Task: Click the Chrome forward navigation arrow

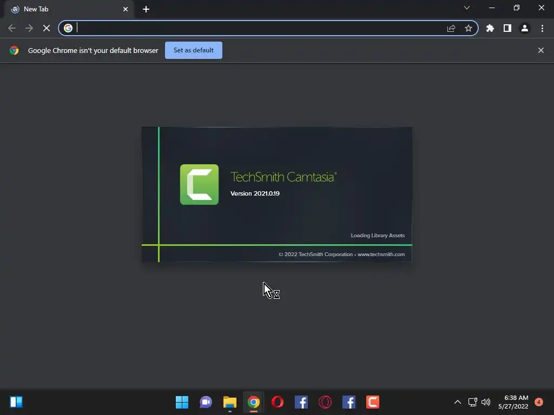Action: (x=29, y=28)
